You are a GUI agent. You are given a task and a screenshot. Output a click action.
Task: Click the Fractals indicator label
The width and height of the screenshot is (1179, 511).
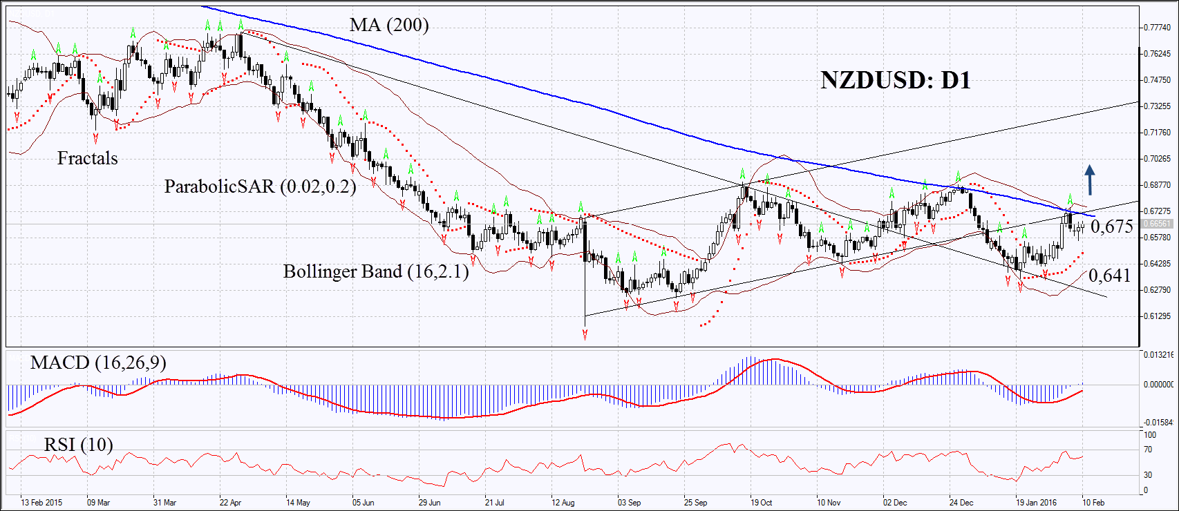coord(87,158)
